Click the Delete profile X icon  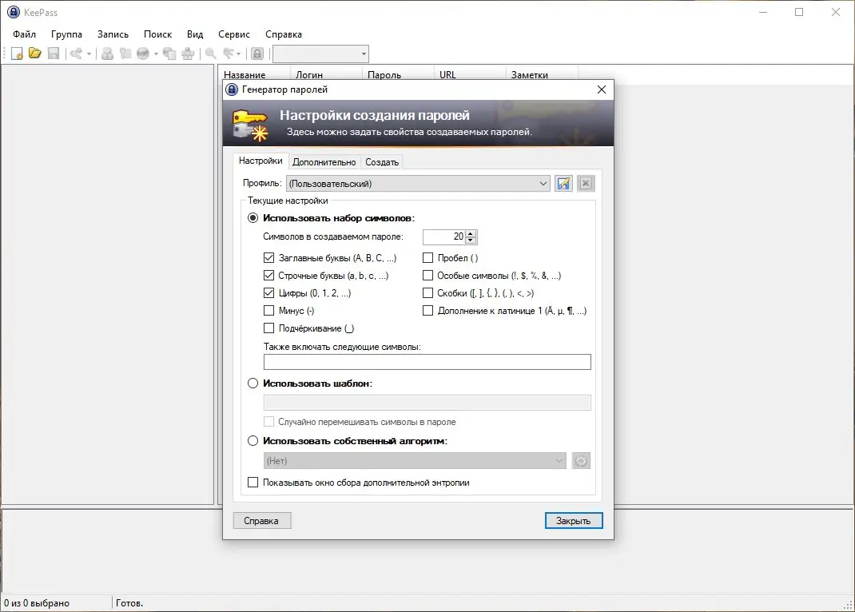[586, 184]
